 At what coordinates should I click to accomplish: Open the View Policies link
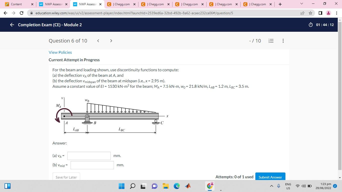[60, 52]
